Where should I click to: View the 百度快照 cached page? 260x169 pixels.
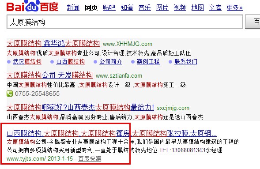point(90,158)
